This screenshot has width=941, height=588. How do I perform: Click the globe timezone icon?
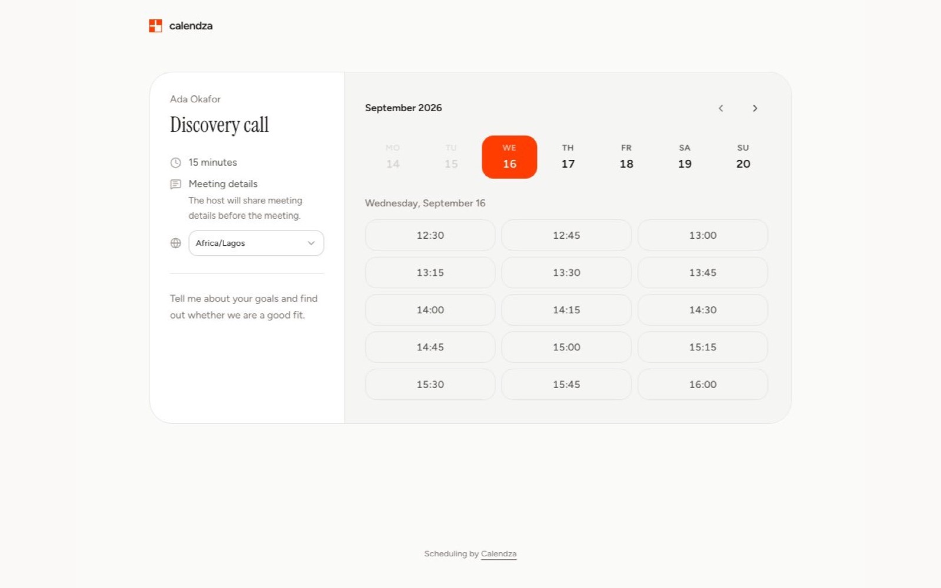point(175,243)
